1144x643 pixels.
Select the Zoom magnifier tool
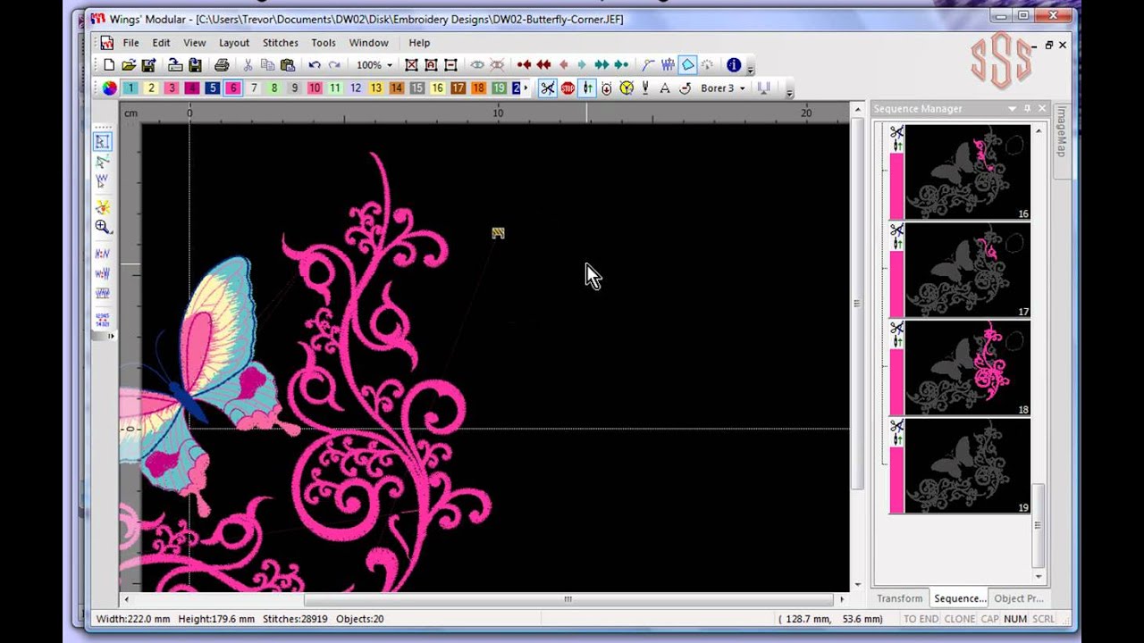click(103, 227)
